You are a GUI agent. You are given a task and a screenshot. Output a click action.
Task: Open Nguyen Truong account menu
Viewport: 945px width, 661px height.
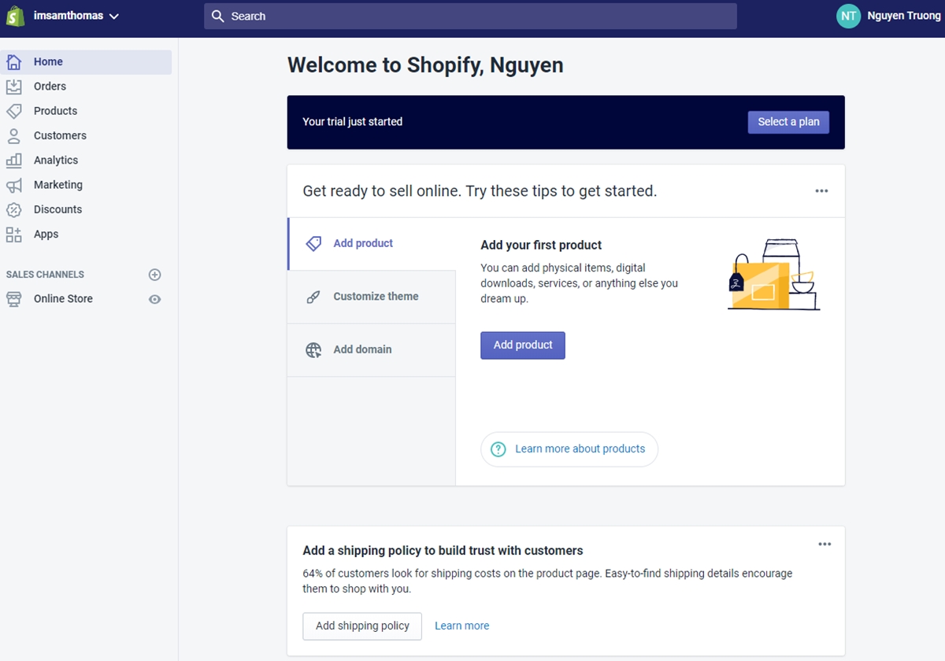point(903,16)
